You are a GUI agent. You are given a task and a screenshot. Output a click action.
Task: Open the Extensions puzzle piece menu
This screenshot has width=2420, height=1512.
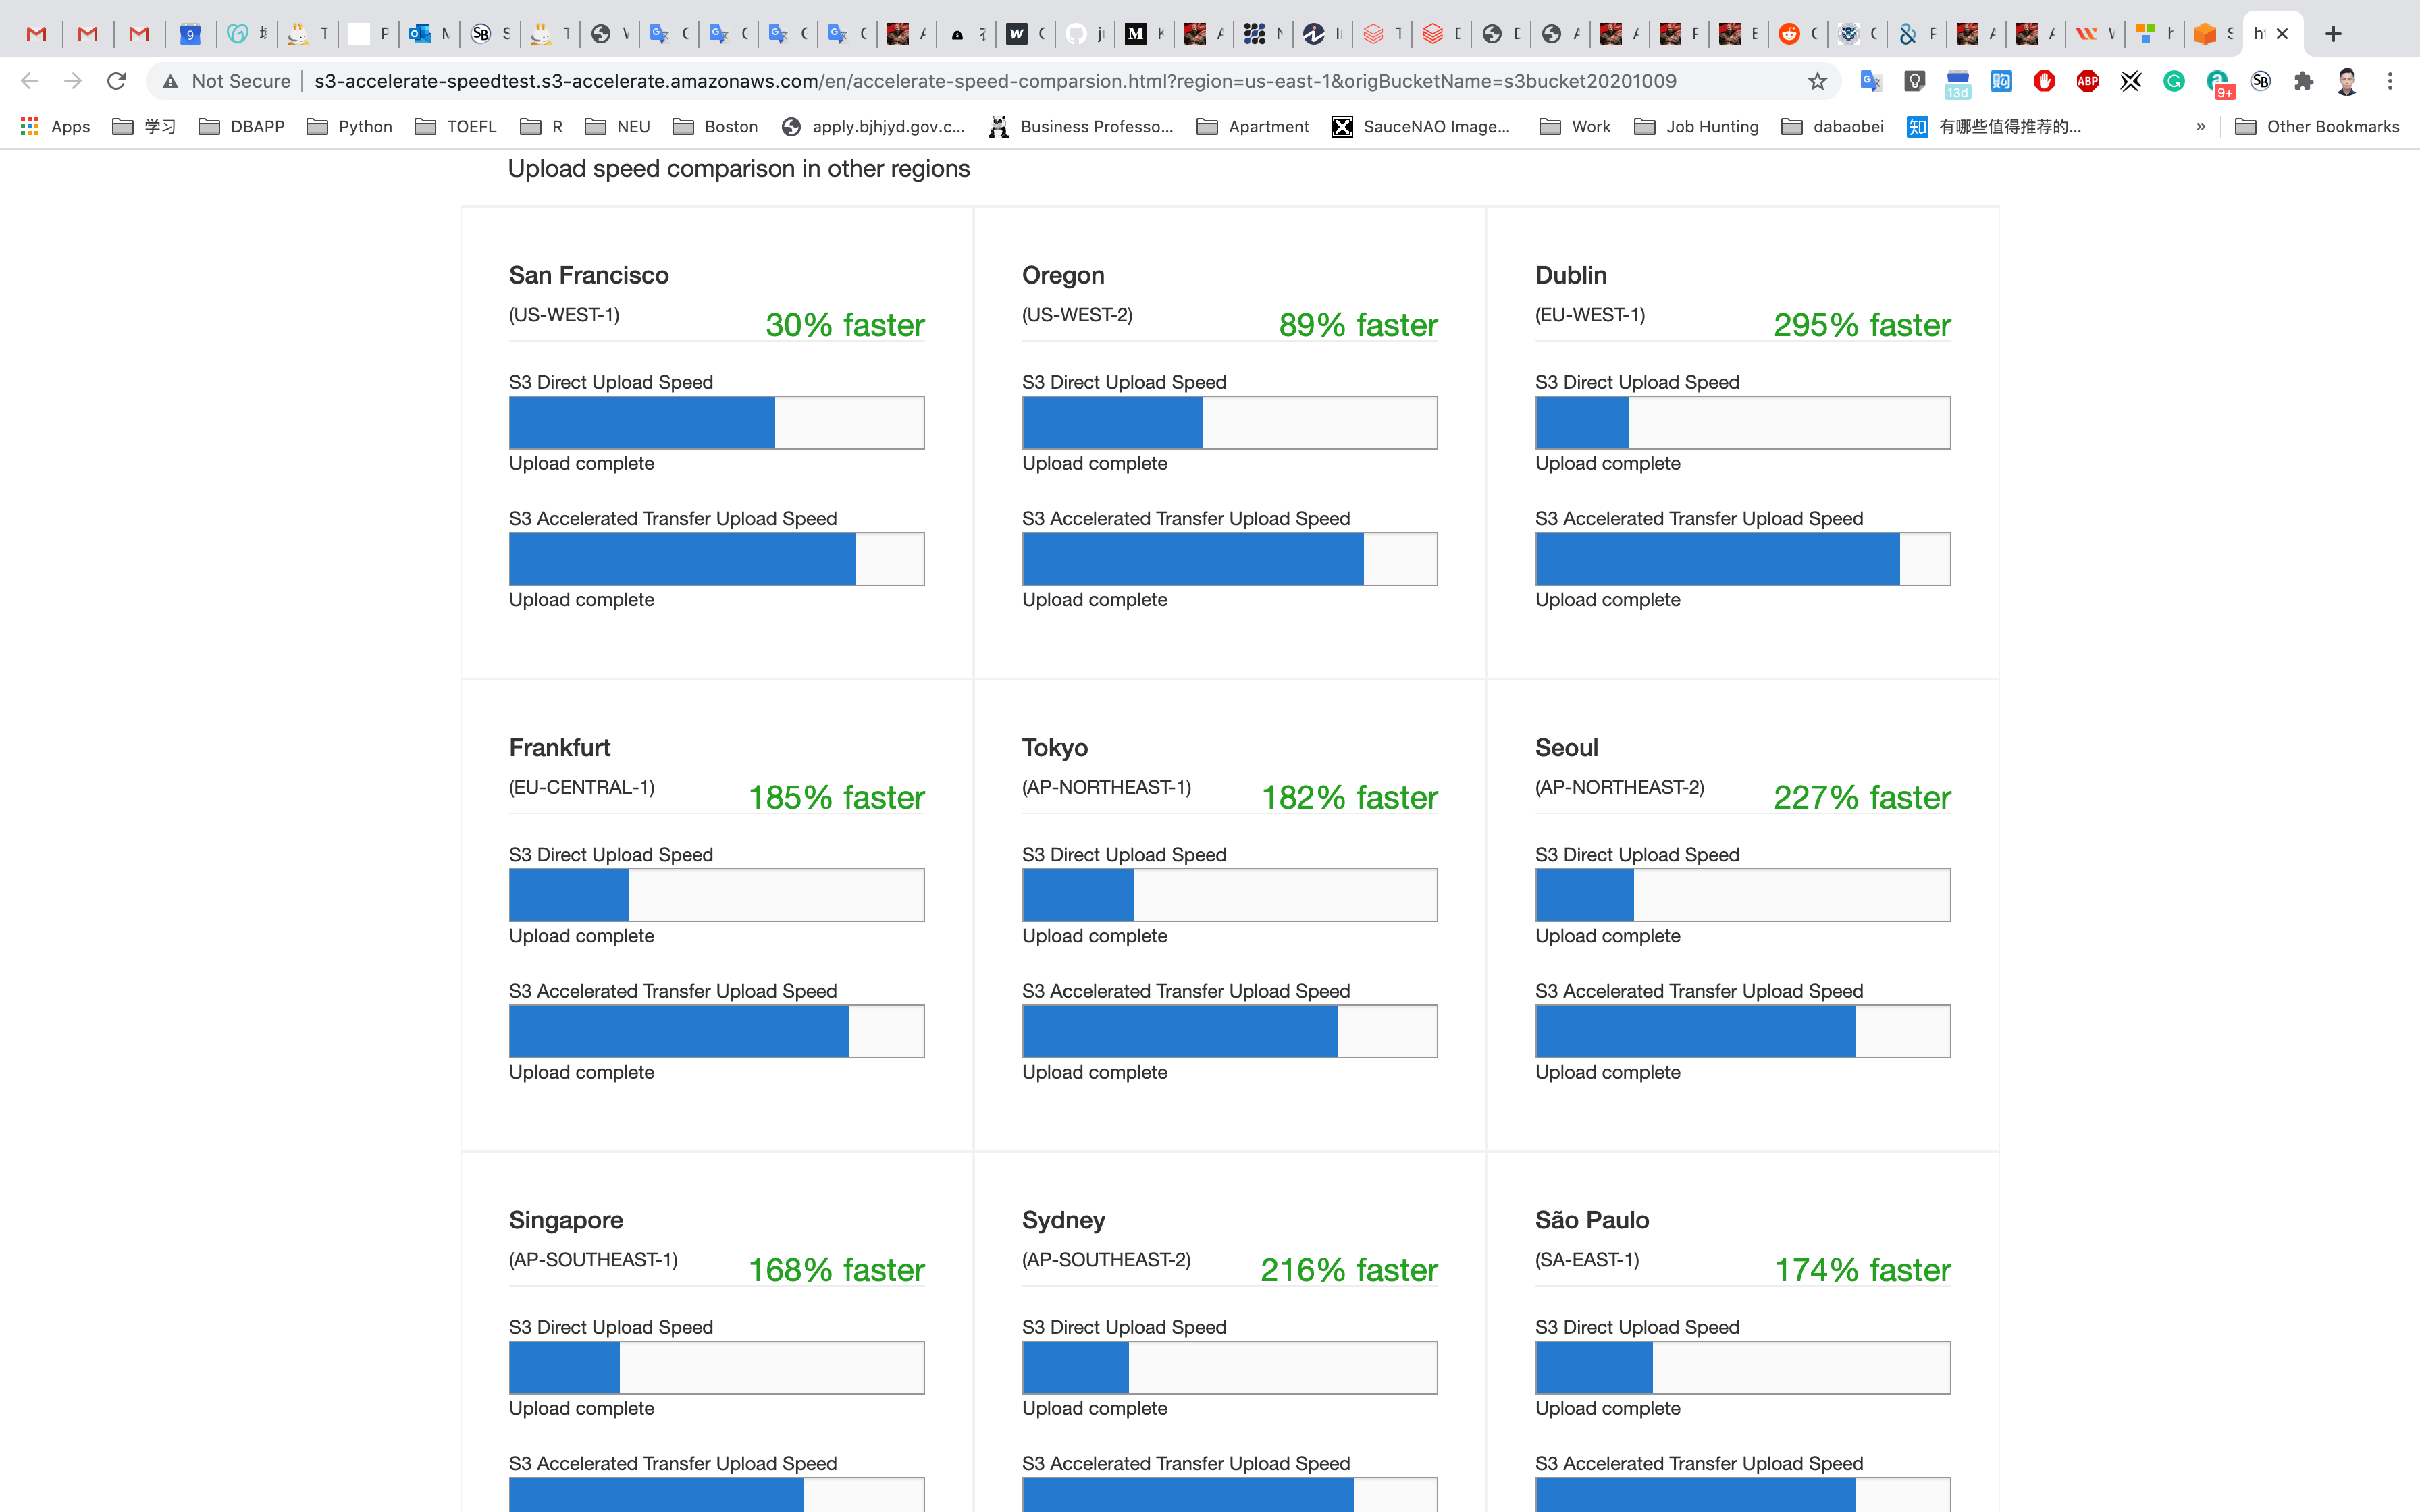pos(2304,81)
